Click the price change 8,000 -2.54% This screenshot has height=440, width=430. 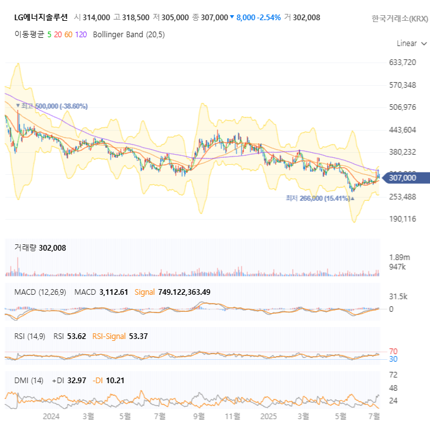(x=259, y=18)
